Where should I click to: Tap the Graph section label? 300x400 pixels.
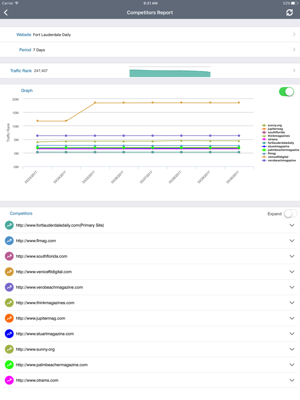click(x=27, y=91)
